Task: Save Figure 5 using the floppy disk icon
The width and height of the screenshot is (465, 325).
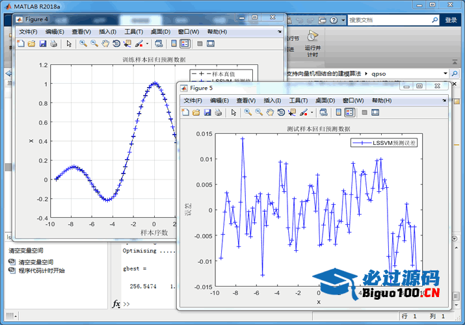Action: [207, 112]
